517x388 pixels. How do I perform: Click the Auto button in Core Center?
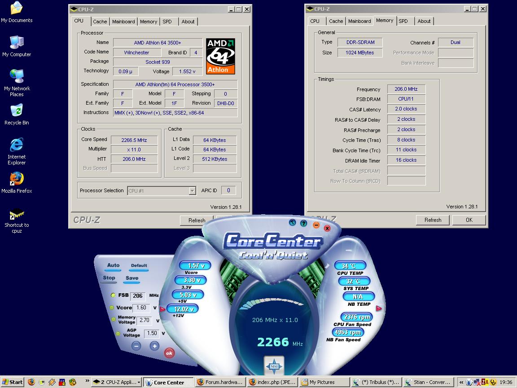[113, 265]
